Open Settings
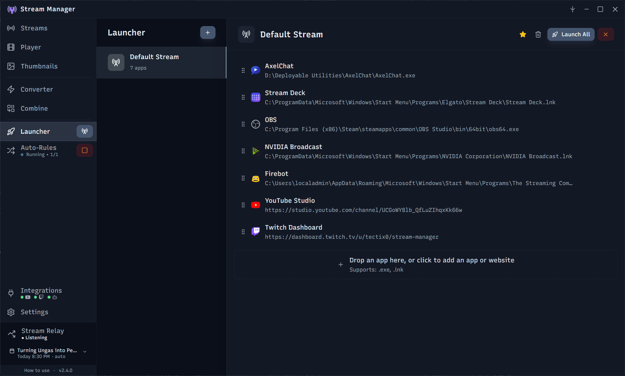This screenshot has height=376, width=625. [x=48, y=312]
